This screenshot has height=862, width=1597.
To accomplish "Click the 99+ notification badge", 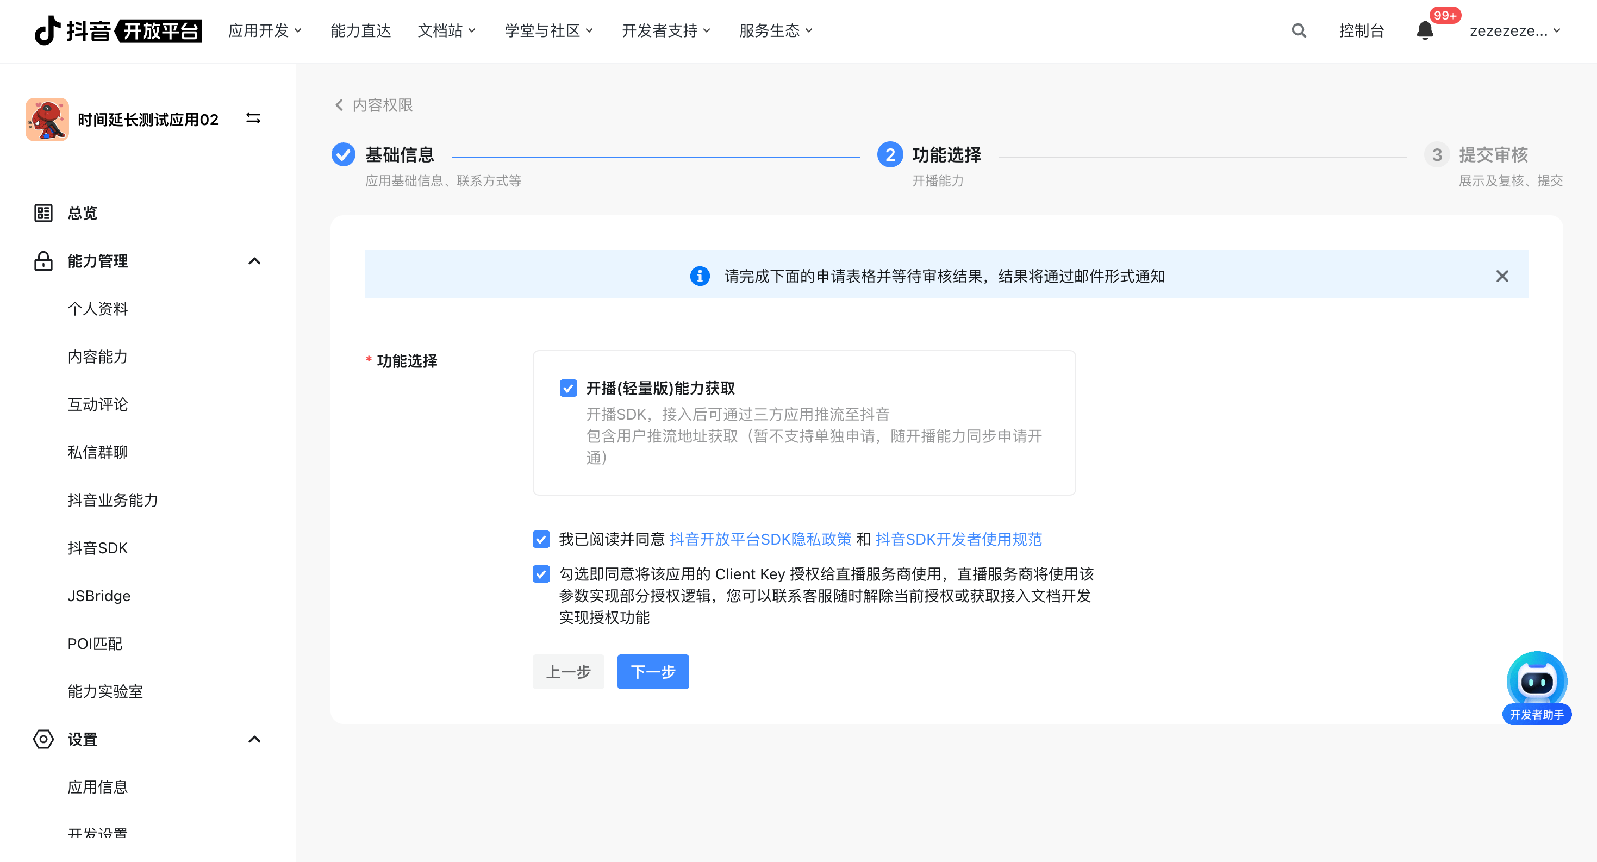I will [1445, 15].
